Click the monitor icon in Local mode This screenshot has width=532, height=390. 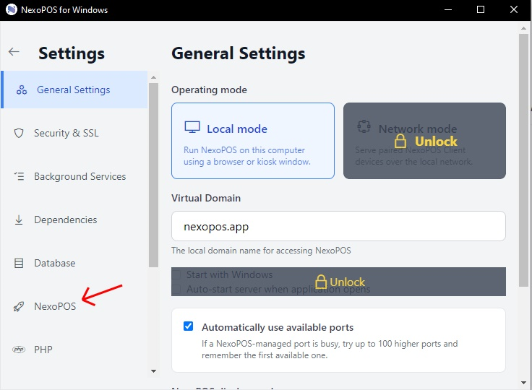click(x=192, y=128)
